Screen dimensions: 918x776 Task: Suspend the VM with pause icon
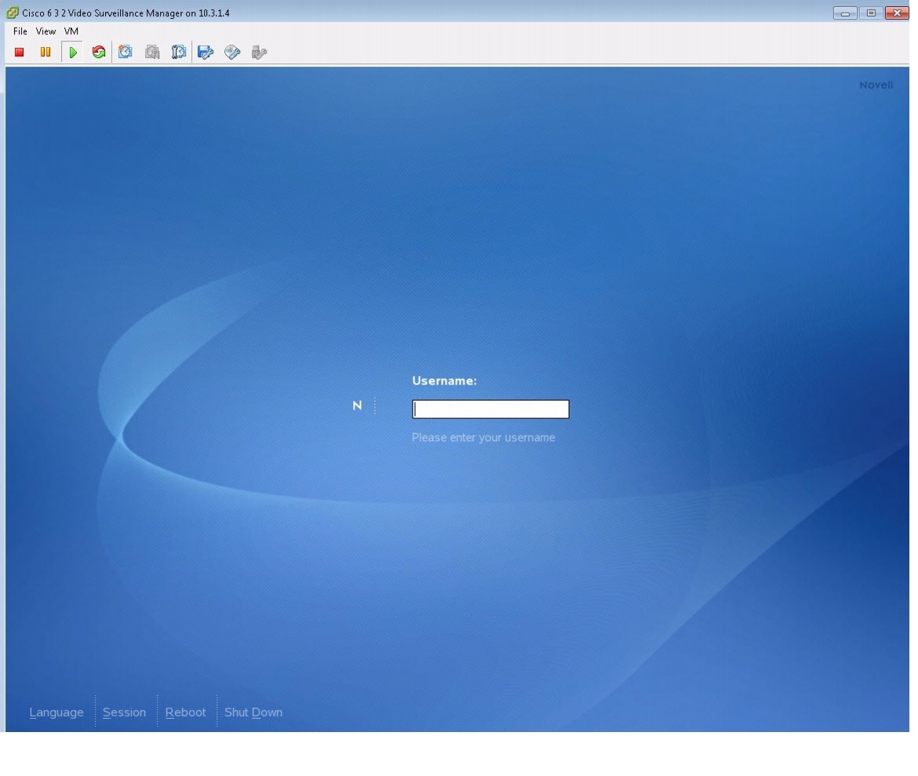pyautogui.click(x=45, y=52)
